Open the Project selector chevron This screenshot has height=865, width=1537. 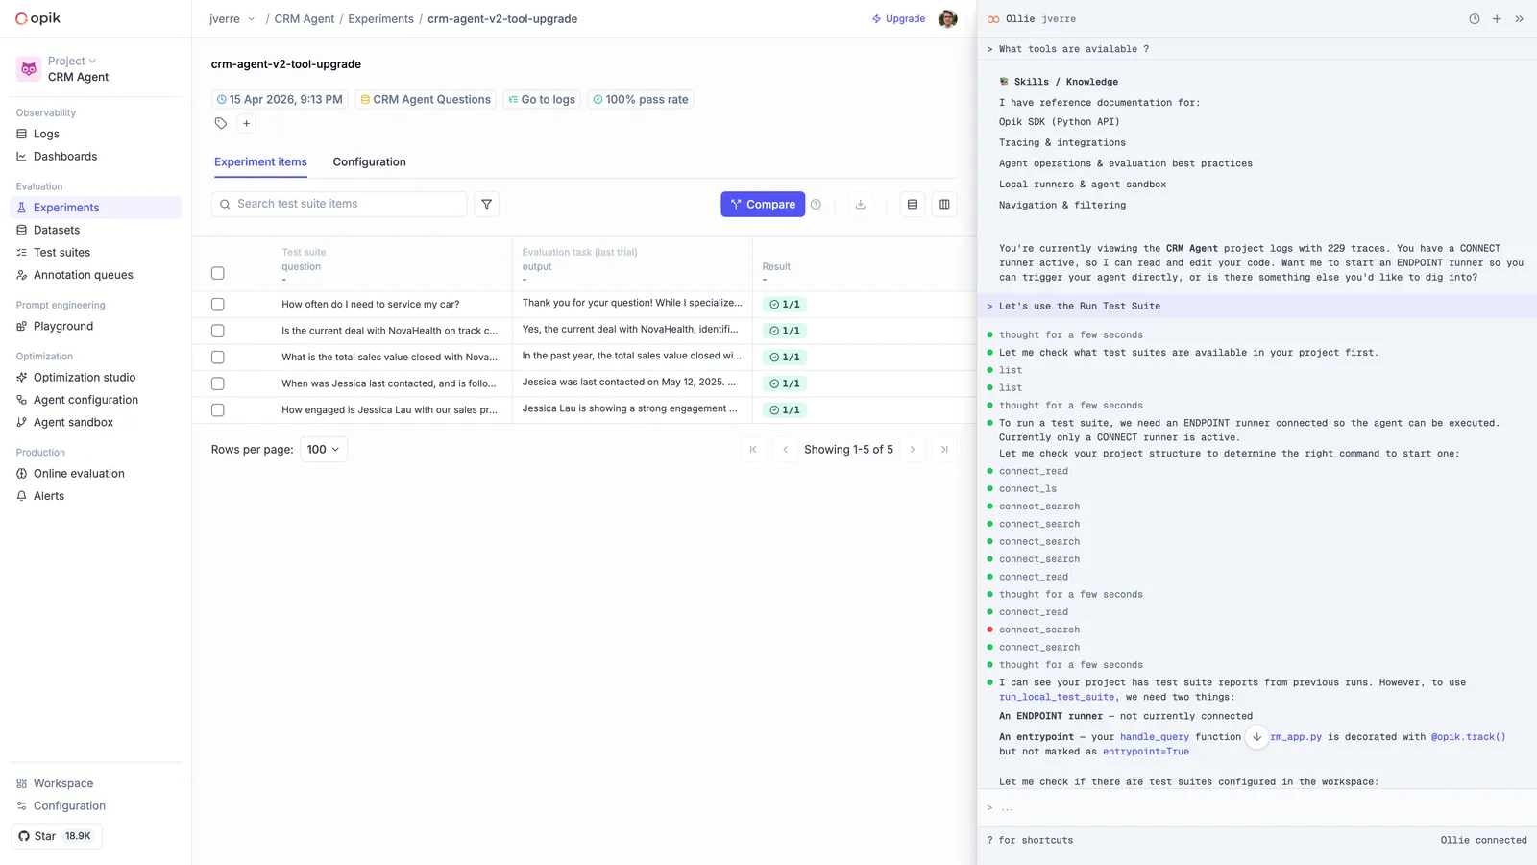pos(92,61)
